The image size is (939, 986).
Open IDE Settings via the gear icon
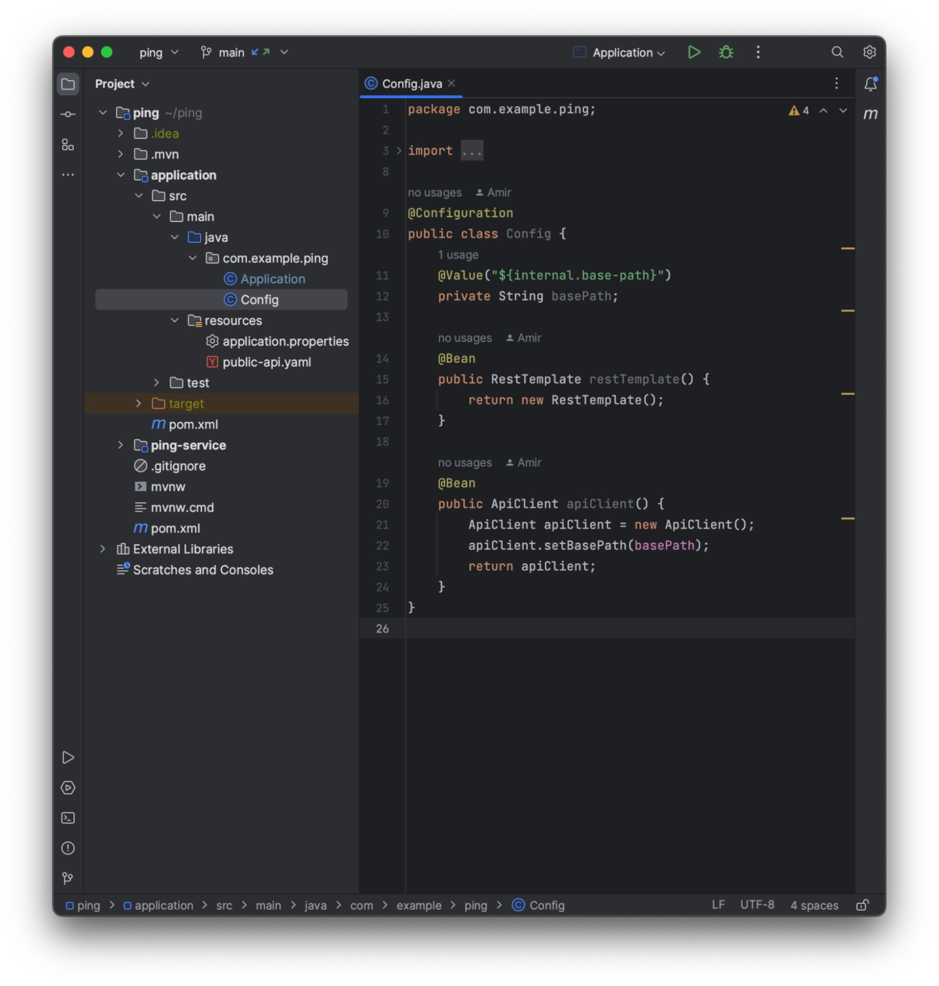869,52
